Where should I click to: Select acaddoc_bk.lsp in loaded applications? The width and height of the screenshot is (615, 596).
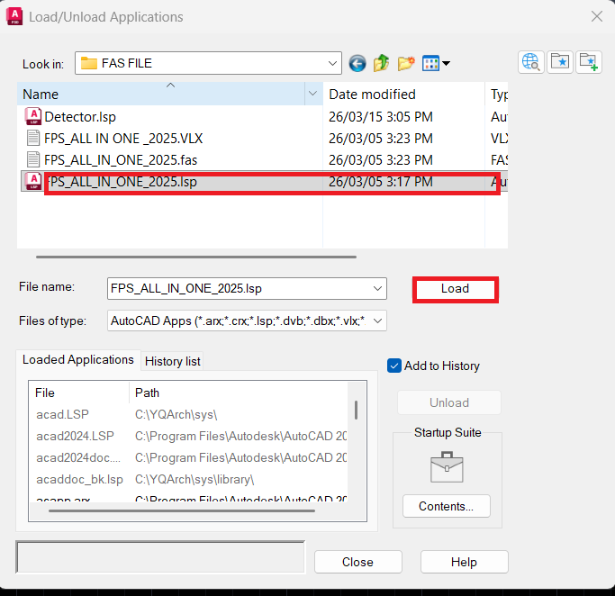tap(79, 479)
